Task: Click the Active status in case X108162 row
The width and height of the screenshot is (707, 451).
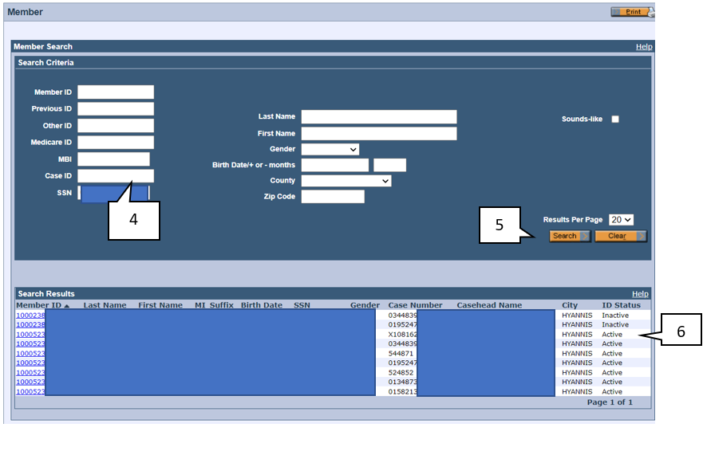Action: 612,335
